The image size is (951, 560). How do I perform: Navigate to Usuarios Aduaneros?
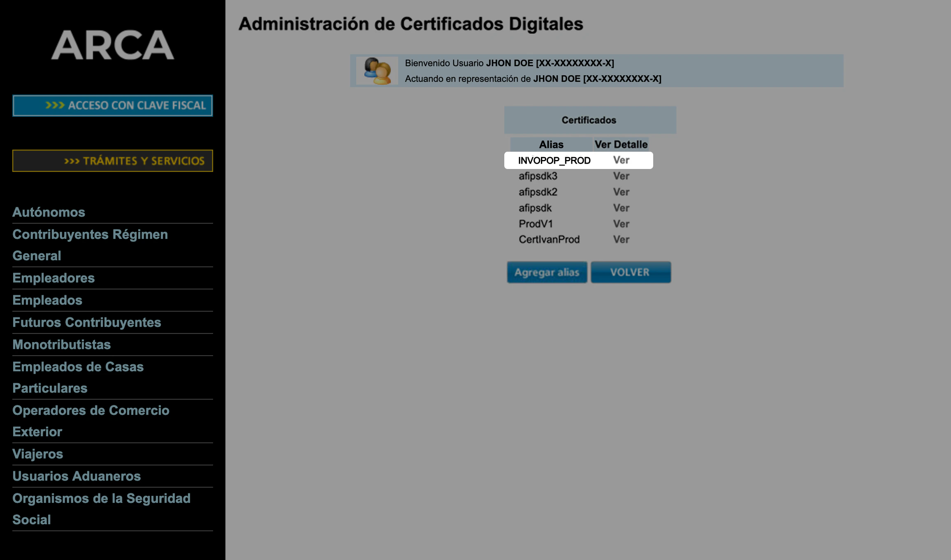[77, 476]
